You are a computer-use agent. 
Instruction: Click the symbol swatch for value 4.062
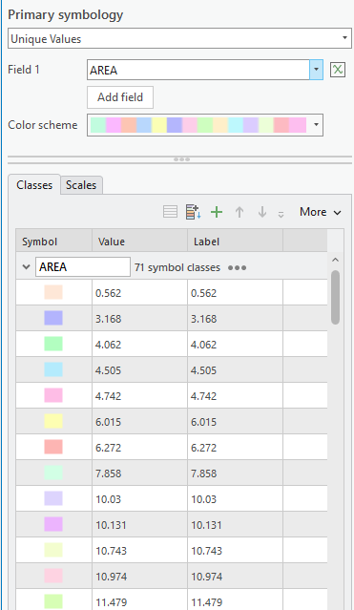(x=53, y=344)
